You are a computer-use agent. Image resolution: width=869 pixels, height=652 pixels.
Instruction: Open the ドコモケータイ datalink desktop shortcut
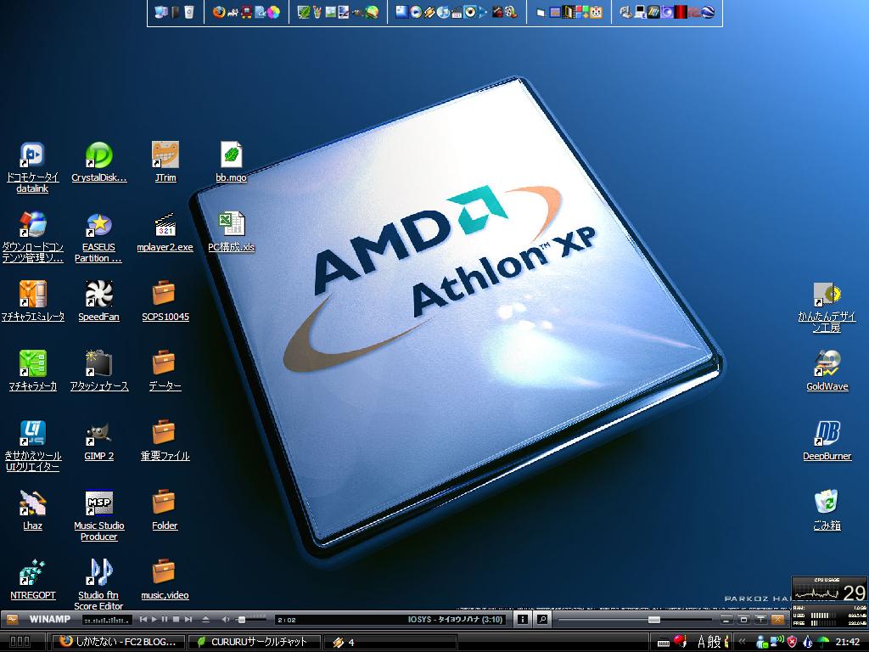coord(32,166)
